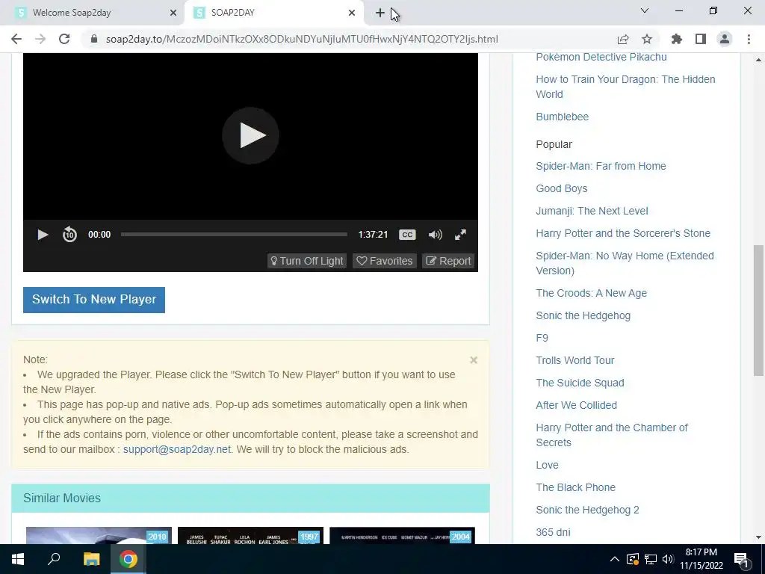Switch to the Welcome Soap2day tab
Screen dimensions: 765x574
[x=93, y=13]
